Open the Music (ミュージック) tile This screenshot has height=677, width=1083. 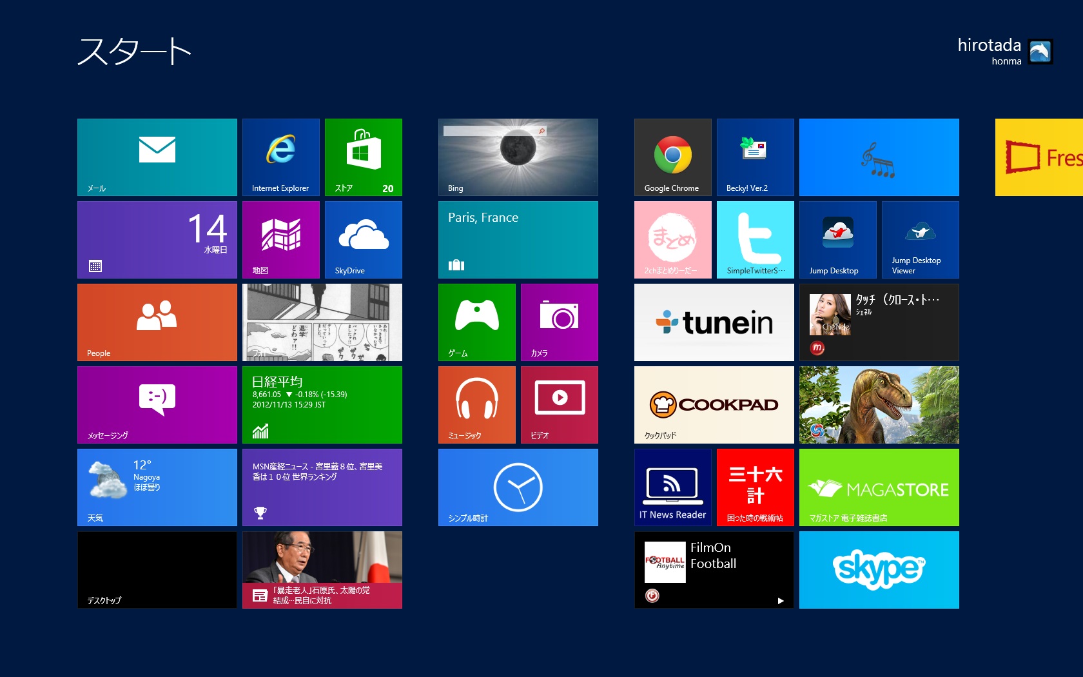tap(477, 405)
